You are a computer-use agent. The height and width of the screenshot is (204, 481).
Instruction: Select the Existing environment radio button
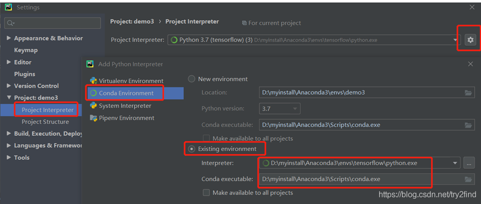(x=191, y=149)
